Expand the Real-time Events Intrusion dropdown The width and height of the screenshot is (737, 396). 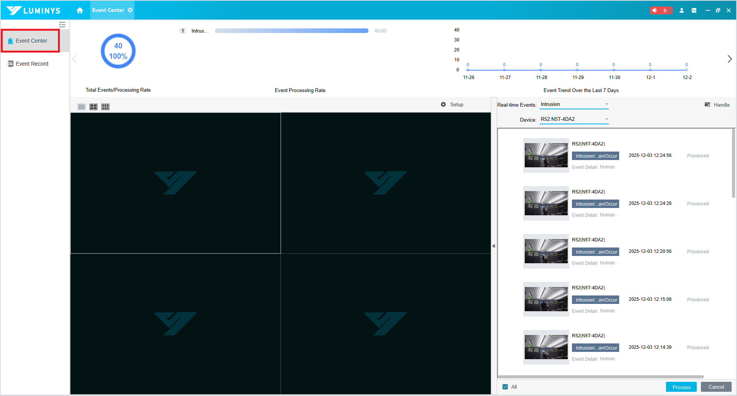click(x=606, y=104)
